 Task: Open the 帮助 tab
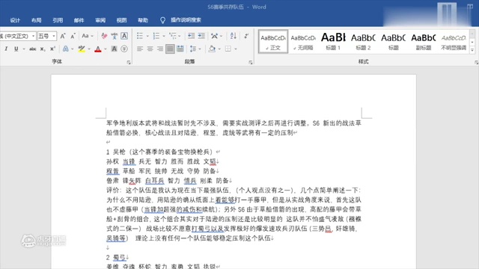click(143, 20)
